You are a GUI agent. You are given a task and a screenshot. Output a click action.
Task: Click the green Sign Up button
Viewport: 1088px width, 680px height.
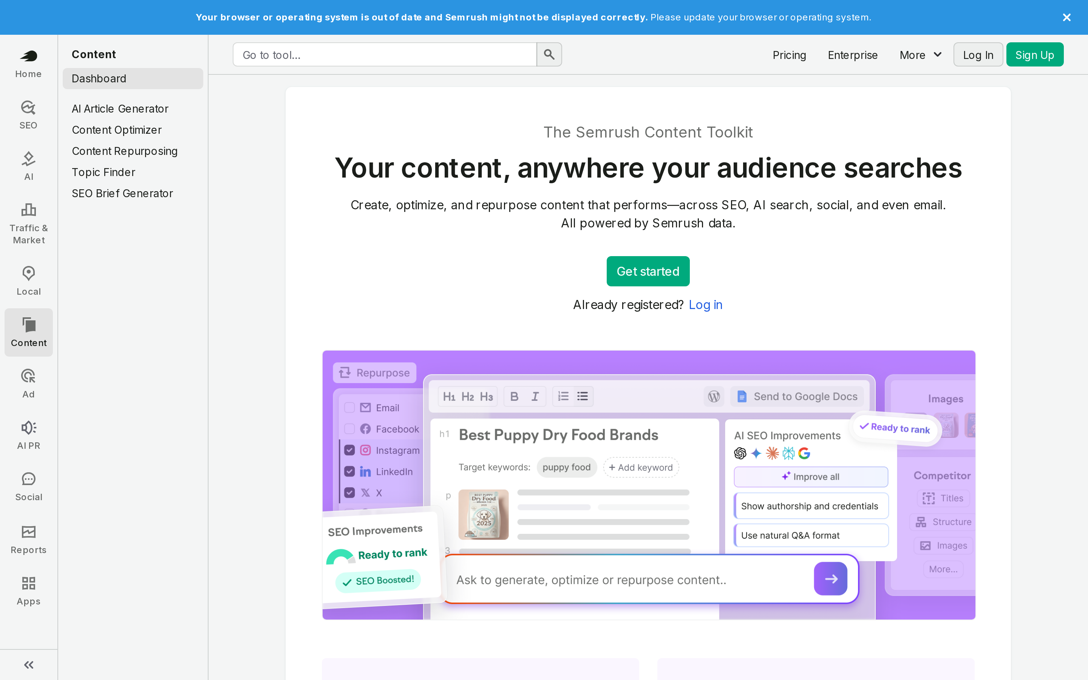click(1034, 54)
